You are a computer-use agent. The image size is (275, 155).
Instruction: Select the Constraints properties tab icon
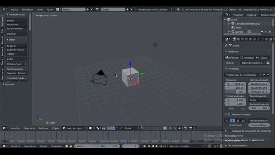254,39
